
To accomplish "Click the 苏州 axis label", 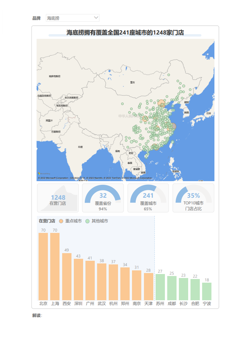I will point(160,304).
